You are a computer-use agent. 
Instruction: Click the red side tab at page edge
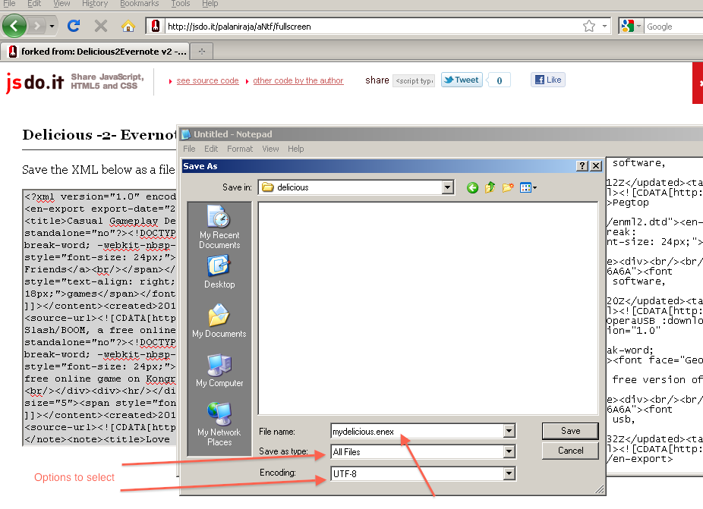pos(698,83)
